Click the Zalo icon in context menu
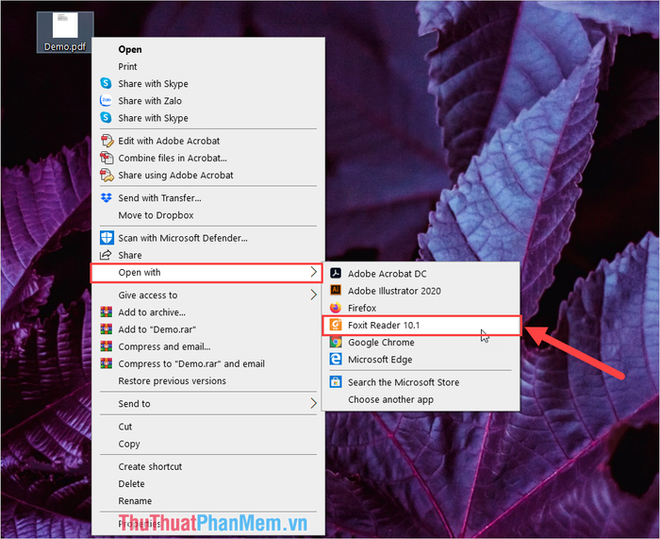660x539 pixels. 106,100
